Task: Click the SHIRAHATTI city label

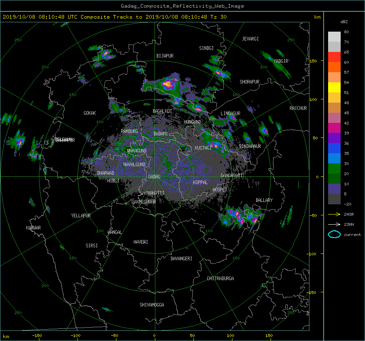Action: coord(152,193)
